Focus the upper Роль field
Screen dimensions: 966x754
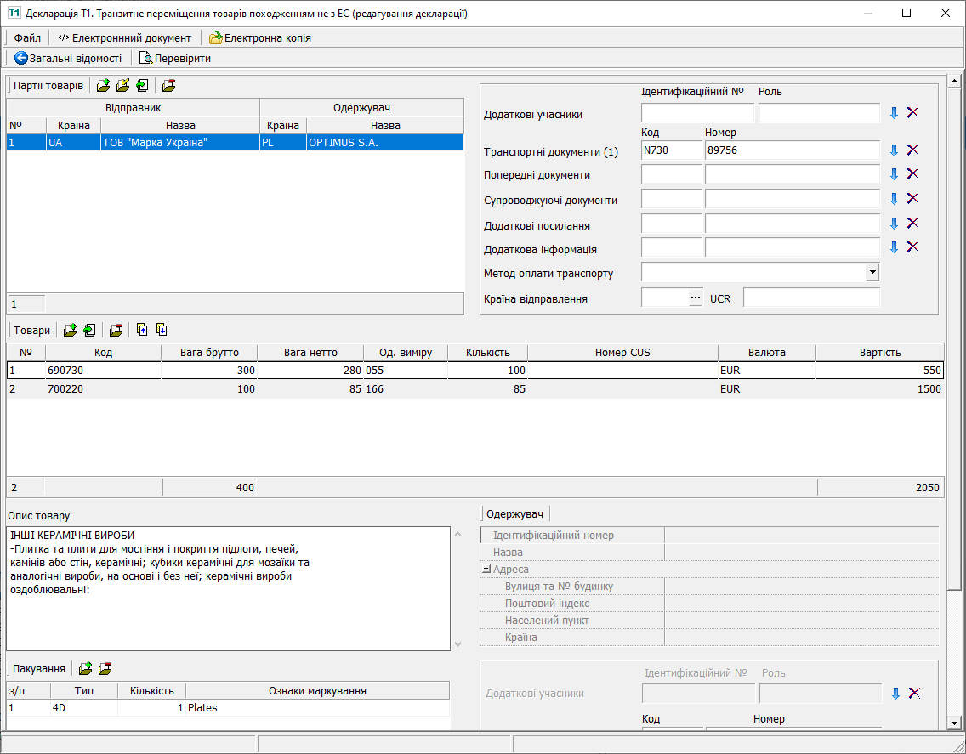[x=820, y=113]
